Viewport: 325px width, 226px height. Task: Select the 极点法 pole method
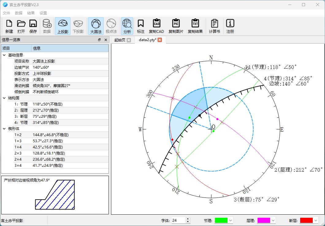pos(111,26)
